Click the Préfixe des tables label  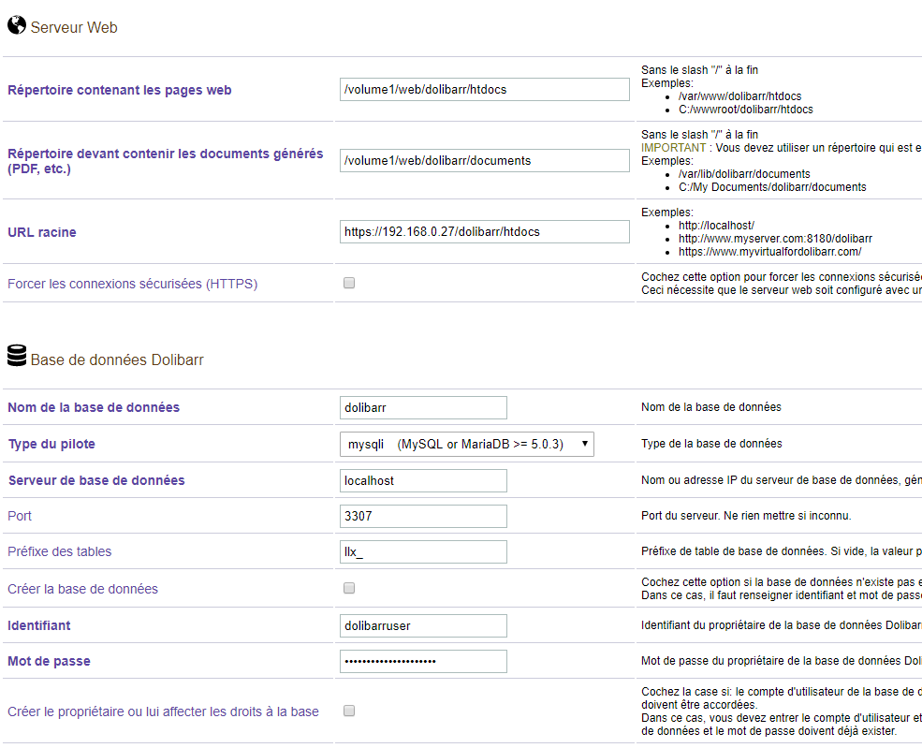(x=59, y=551)
